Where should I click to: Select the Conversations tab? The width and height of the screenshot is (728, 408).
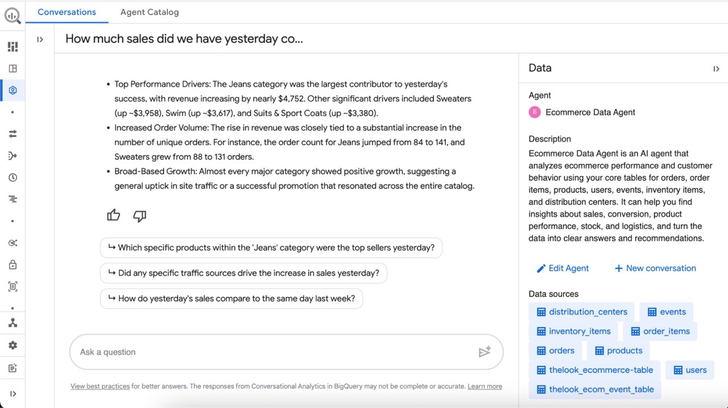click(67, 12)
